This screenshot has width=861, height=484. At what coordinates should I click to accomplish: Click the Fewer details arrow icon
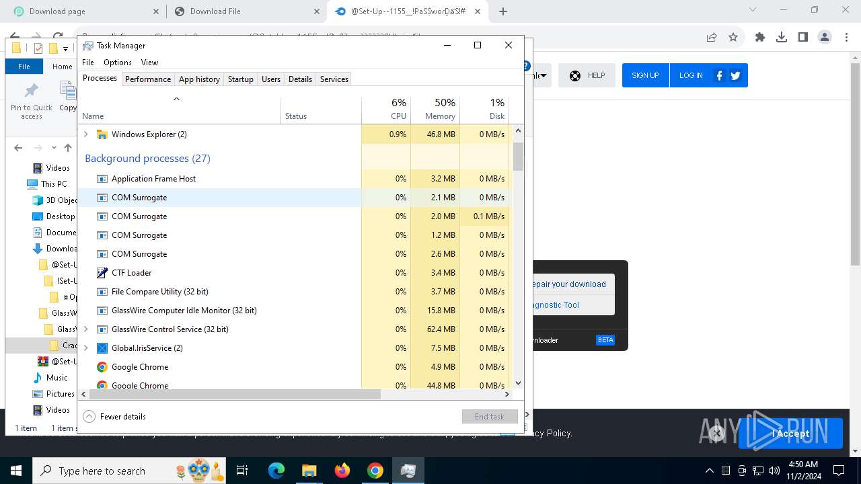[x=89, y=417]
